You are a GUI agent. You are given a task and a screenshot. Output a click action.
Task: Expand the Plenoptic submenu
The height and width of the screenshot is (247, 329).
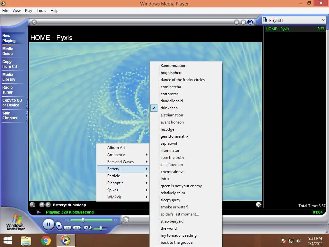point(123,183)
